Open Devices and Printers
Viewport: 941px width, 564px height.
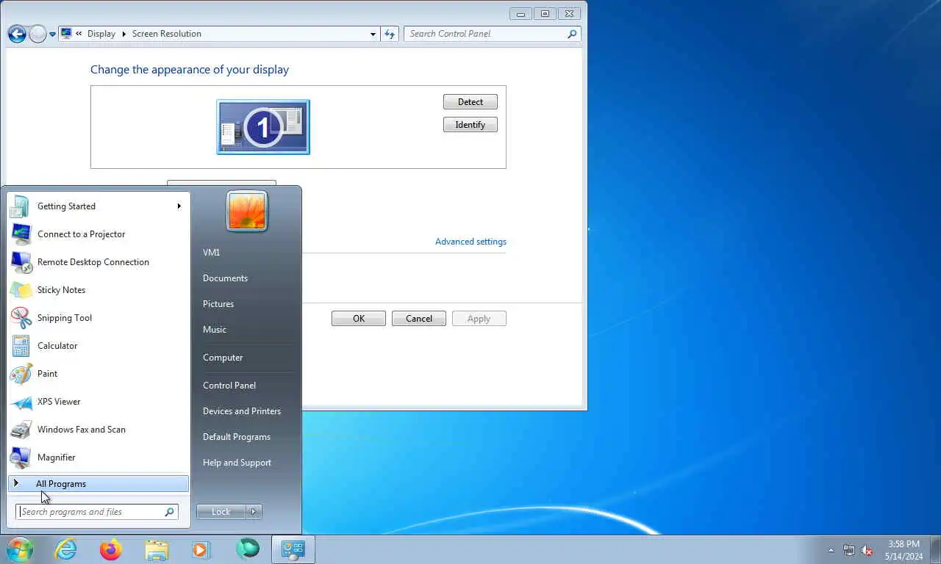[242, 411]
